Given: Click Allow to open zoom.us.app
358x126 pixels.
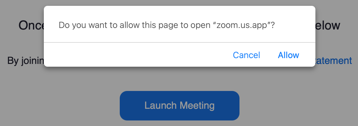Looking at the screenshot, I should (x=288, y=55).
